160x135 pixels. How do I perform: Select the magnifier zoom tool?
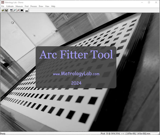[x=15, y=10]
